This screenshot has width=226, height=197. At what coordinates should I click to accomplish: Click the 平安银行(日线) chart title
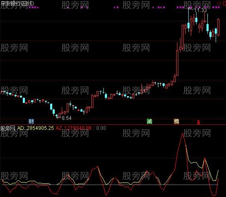click(x=17, y=3)
